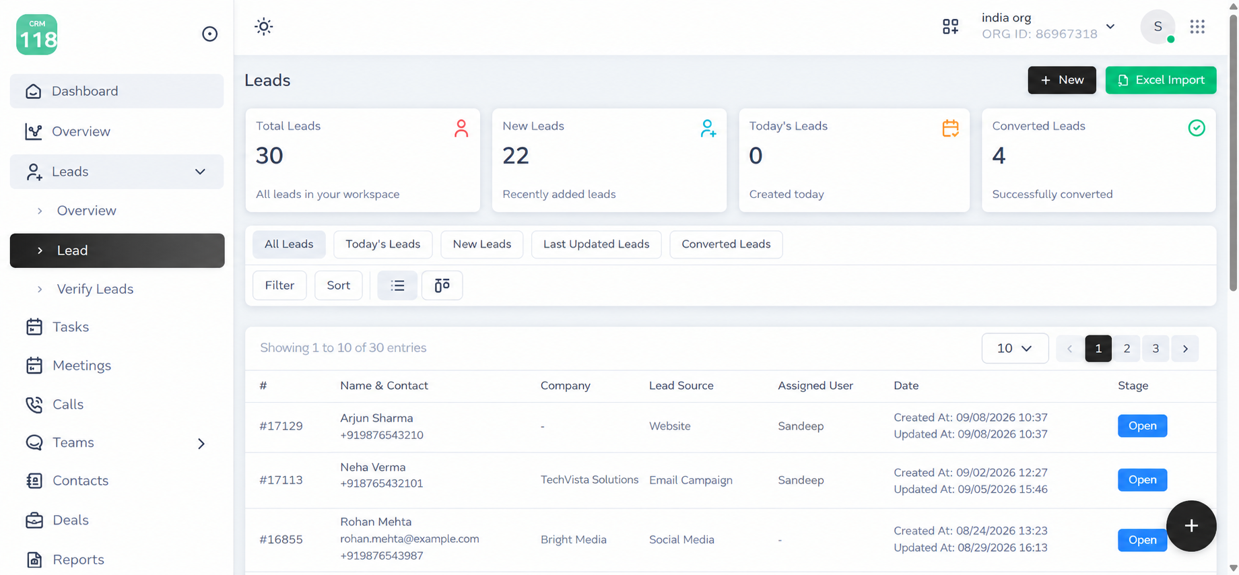Screen dimensions: 1239x575
Task: Open the sidebar Overview chart item
Action: click(x=116, y=131)
